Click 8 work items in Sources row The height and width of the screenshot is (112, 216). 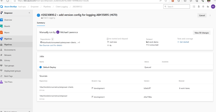pos(184,88)
